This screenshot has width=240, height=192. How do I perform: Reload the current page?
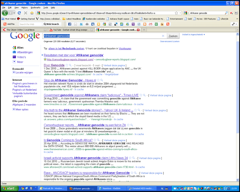coord(19,13)
